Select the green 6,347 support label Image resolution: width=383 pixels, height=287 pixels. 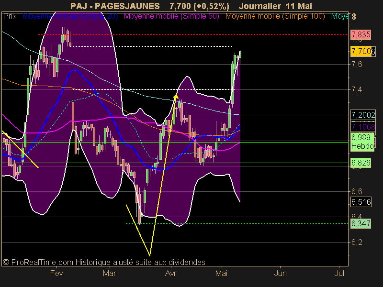pyautogui.click(x=360, y=223)
